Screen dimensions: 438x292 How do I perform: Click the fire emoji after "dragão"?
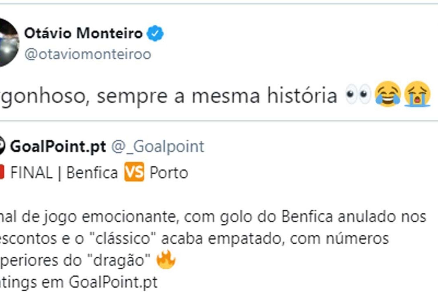pyautogui.click(x=166, y=260)
